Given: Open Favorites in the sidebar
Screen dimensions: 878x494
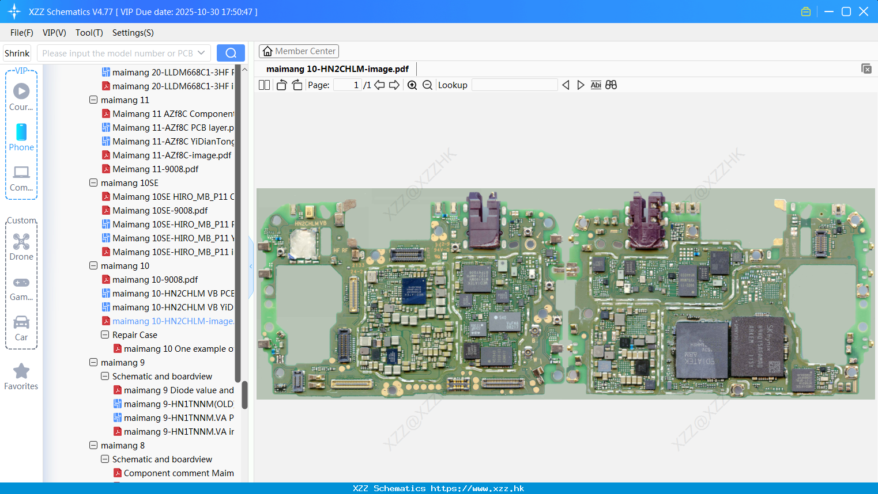Looking at the screenshot, I should [21, 377].
